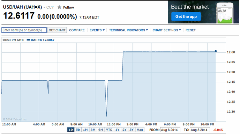Show the Max time range
The image size is (240, 134).
coord(140,130)
